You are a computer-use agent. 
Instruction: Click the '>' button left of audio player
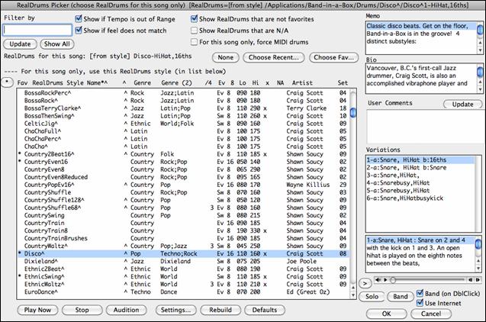(365, 283)
